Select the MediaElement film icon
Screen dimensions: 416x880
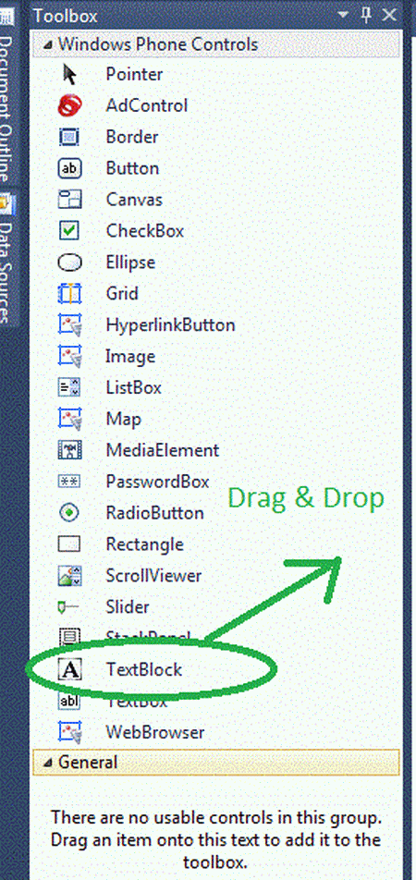click(x=70, y=450)
